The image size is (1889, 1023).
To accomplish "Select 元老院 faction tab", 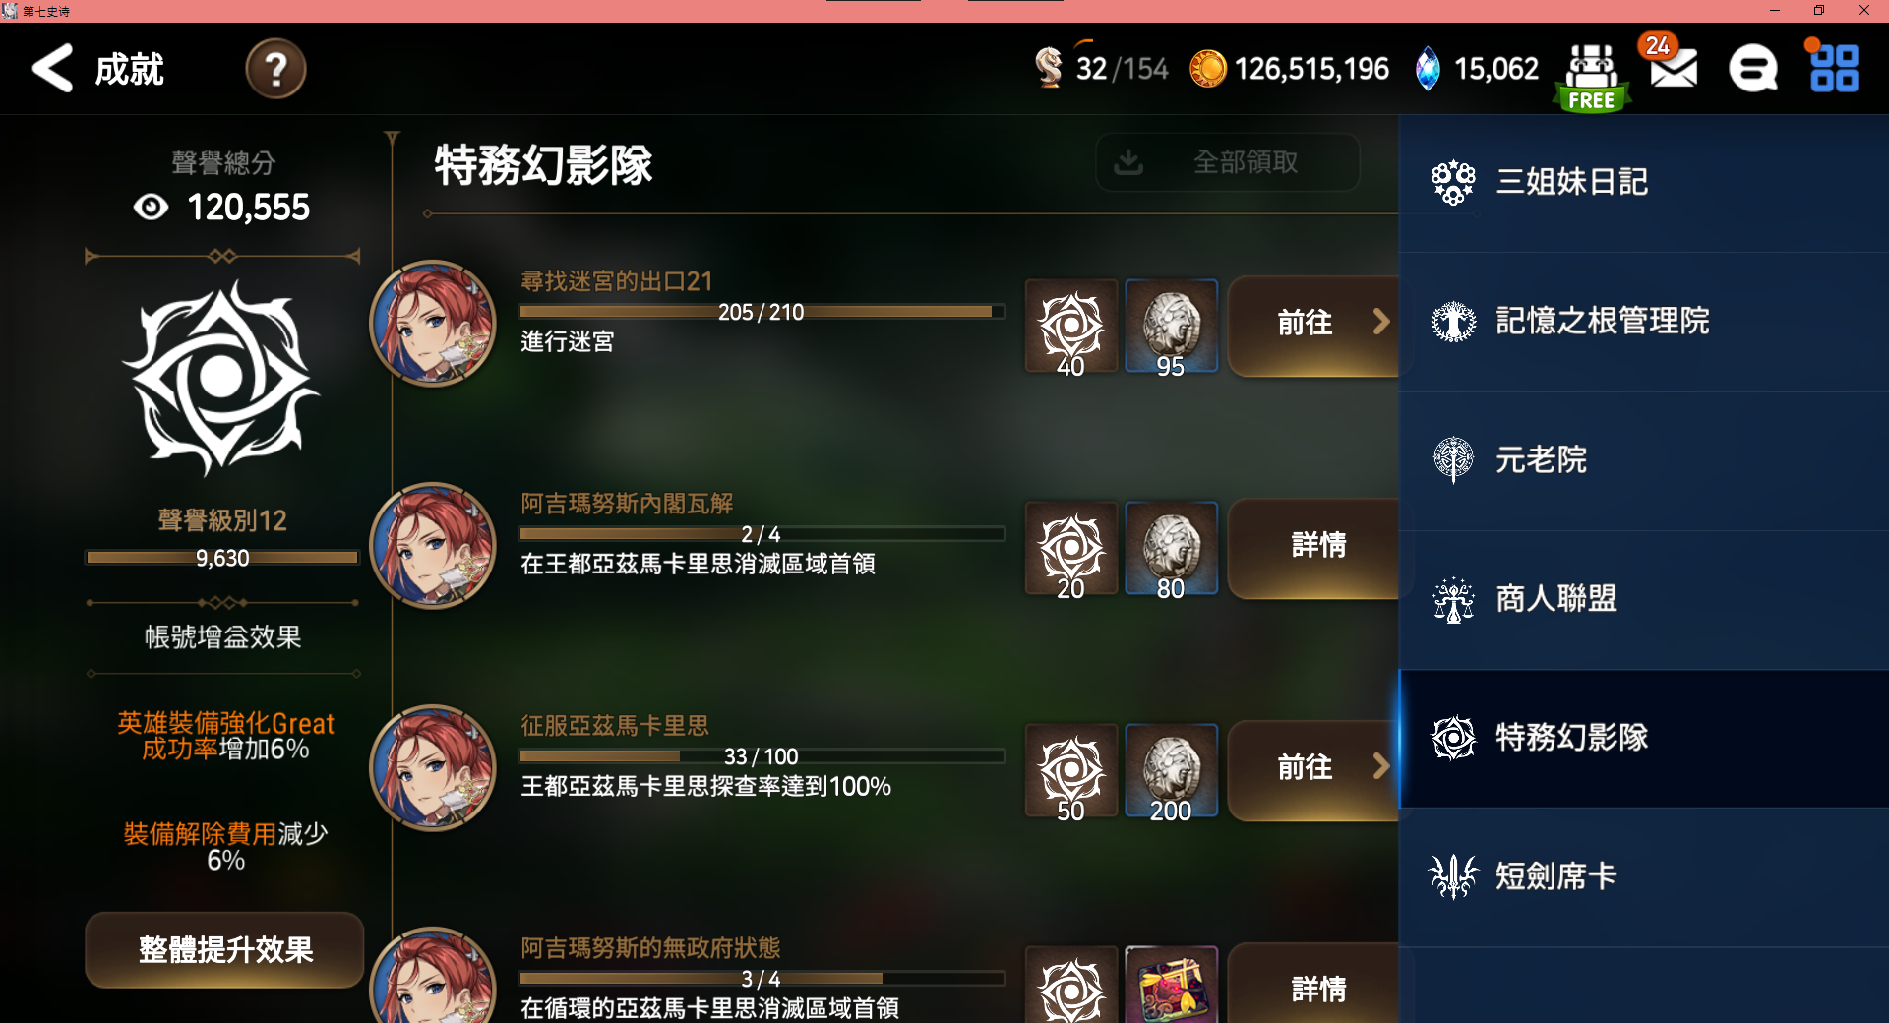I will 1644,460.
